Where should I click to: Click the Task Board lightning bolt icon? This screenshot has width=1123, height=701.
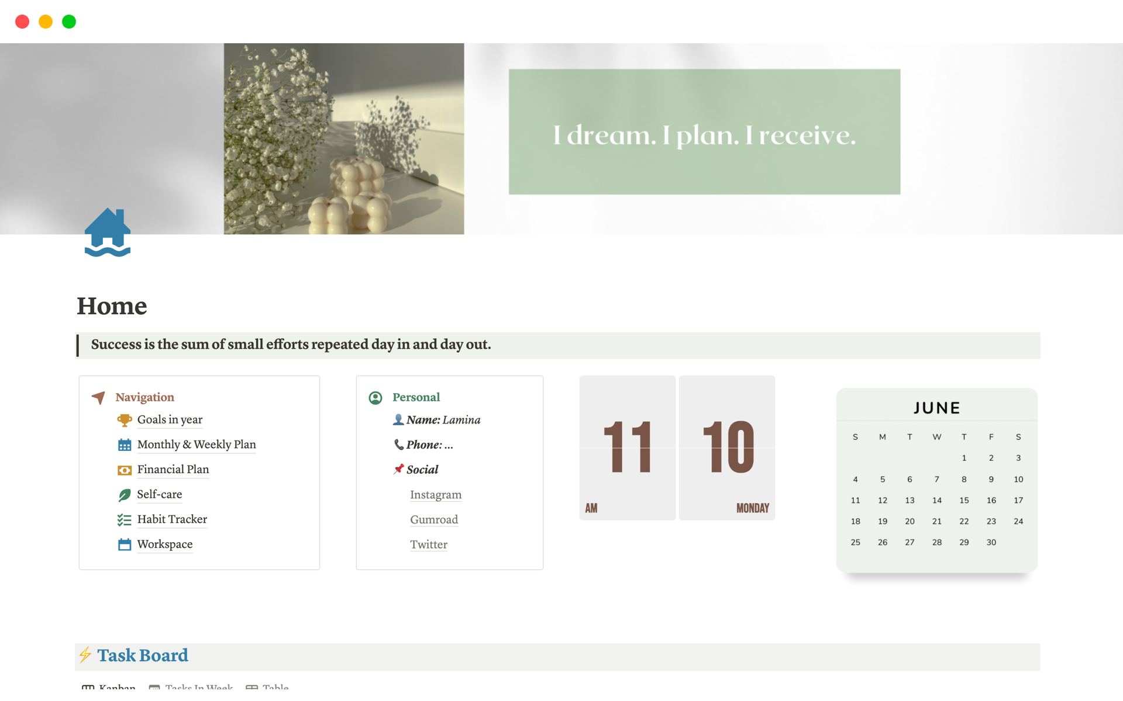coord(87,655)
